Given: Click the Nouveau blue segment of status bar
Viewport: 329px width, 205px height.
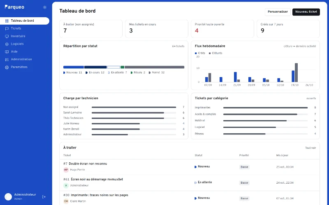Looking at the screenshot, I should pyautogui.click(x=74, y=67).
